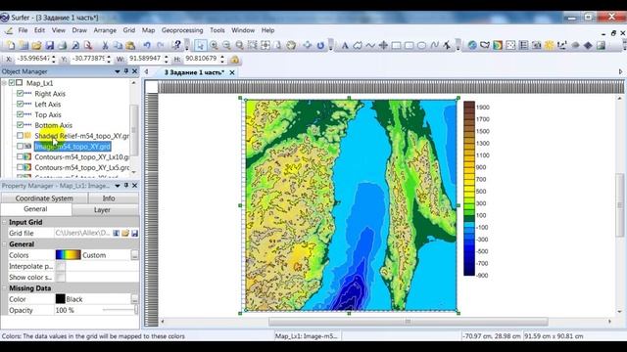Click the New 3D Surface diamond icon

click(x=588, y=45)
